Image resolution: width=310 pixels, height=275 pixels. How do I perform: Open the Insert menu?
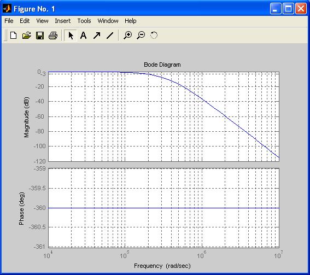(x=63, y=21)
